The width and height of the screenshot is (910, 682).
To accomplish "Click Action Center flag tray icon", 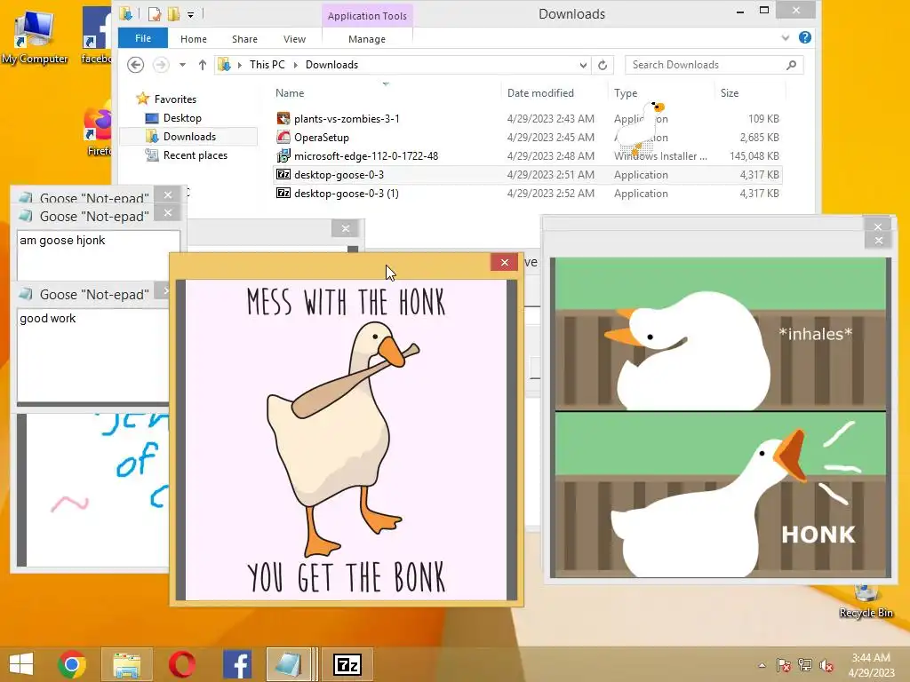I will click(x=784, y=665).
